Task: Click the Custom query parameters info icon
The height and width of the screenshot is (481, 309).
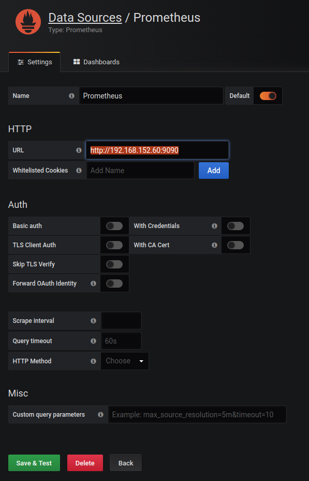Action: pos(100,415)
